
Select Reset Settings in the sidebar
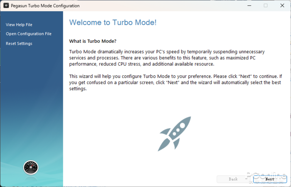19,44
